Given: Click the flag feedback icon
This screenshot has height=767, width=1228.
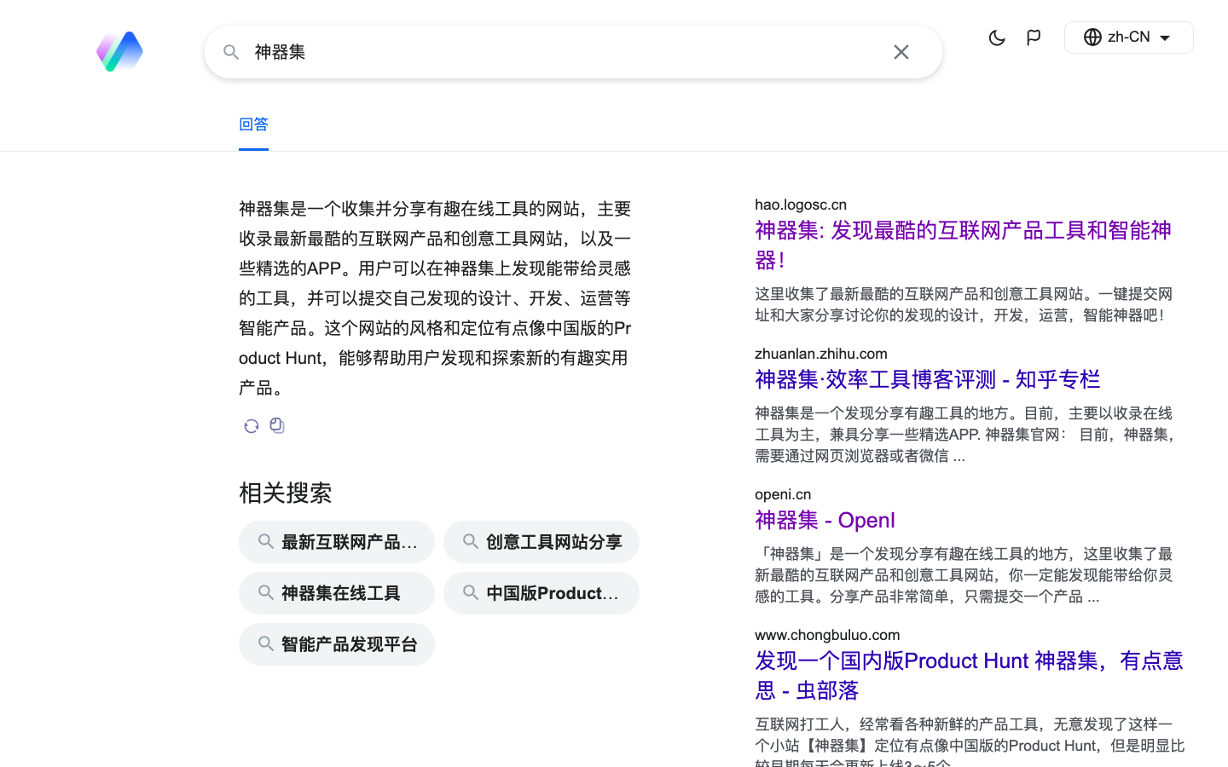Looking at the screenshot, I should click(1034, 37).
